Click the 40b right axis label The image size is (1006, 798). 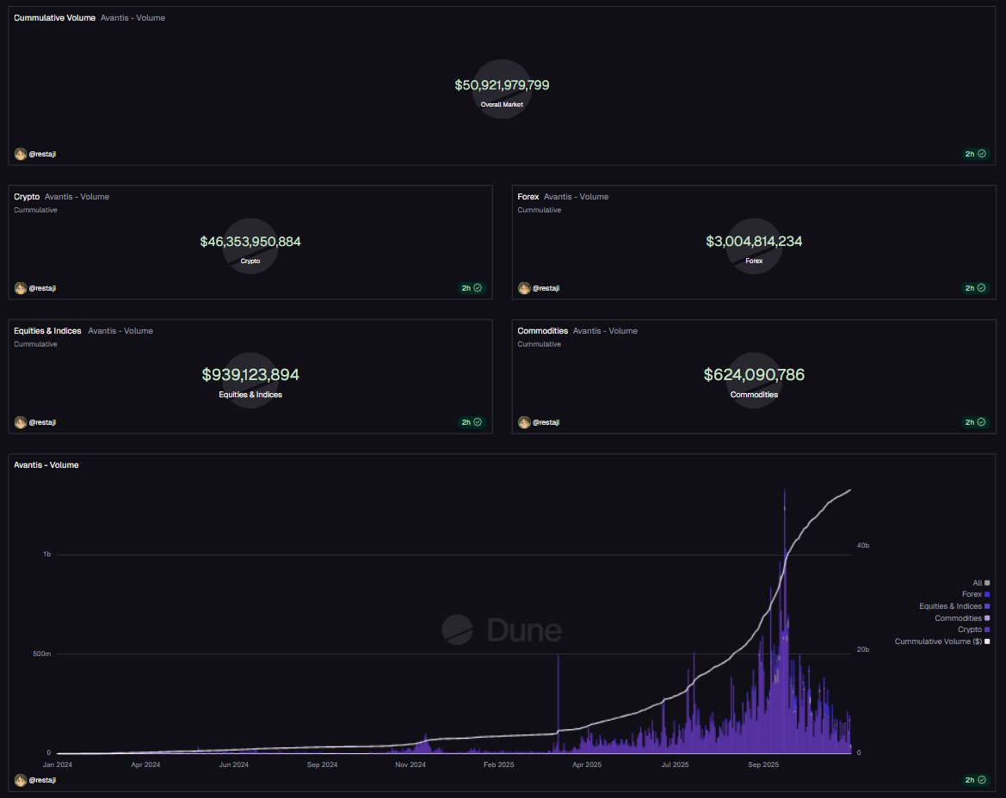pyautogui.click(x=863, y=545)
